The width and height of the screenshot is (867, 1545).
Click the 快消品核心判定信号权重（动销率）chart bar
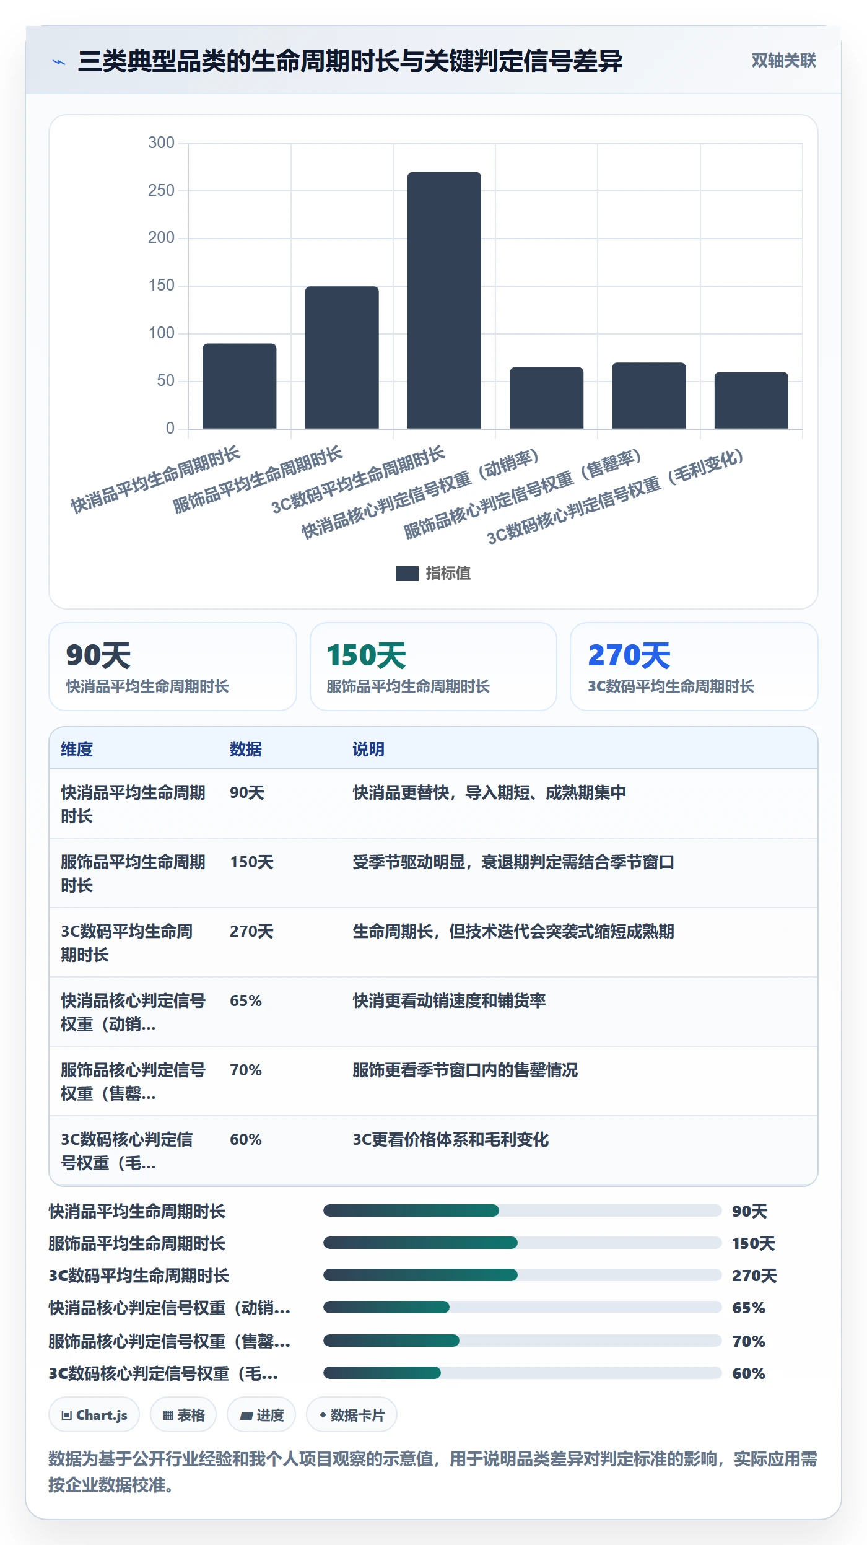tap(546, 398)
